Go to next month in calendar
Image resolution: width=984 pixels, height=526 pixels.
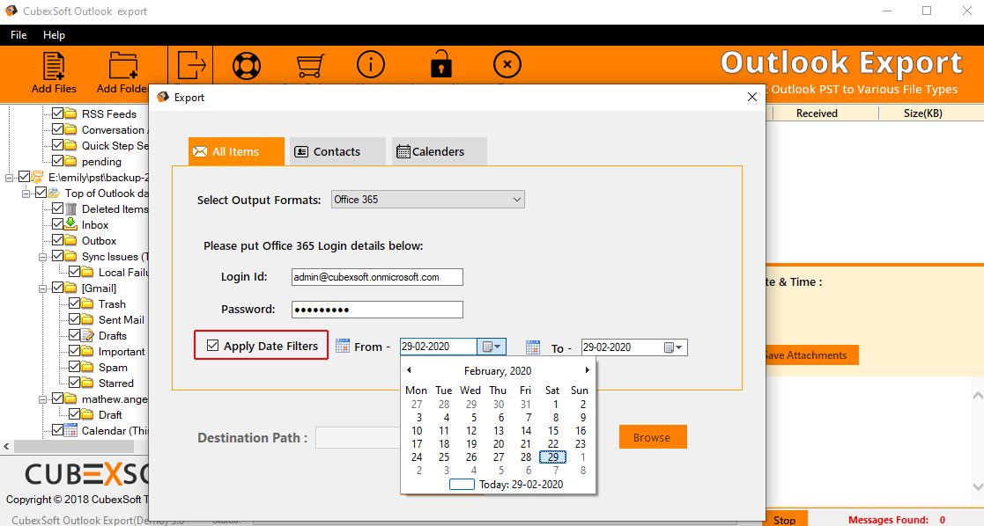(588, 370)
